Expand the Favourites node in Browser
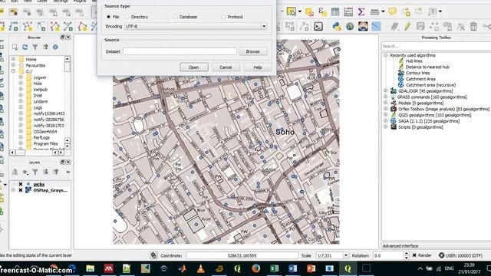The image size is (491, 276). 13,65
